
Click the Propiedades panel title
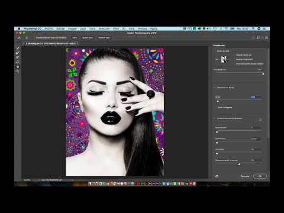pyautogui.click(x=219, y=46)
